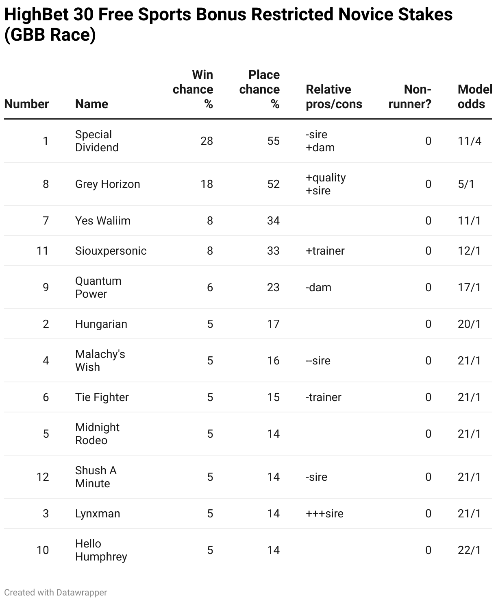The height and width of the screenshot is (602, 496).
Task: Click the 11/4 model odds cell
Action: pyautogui.click(x=469, y=141)
